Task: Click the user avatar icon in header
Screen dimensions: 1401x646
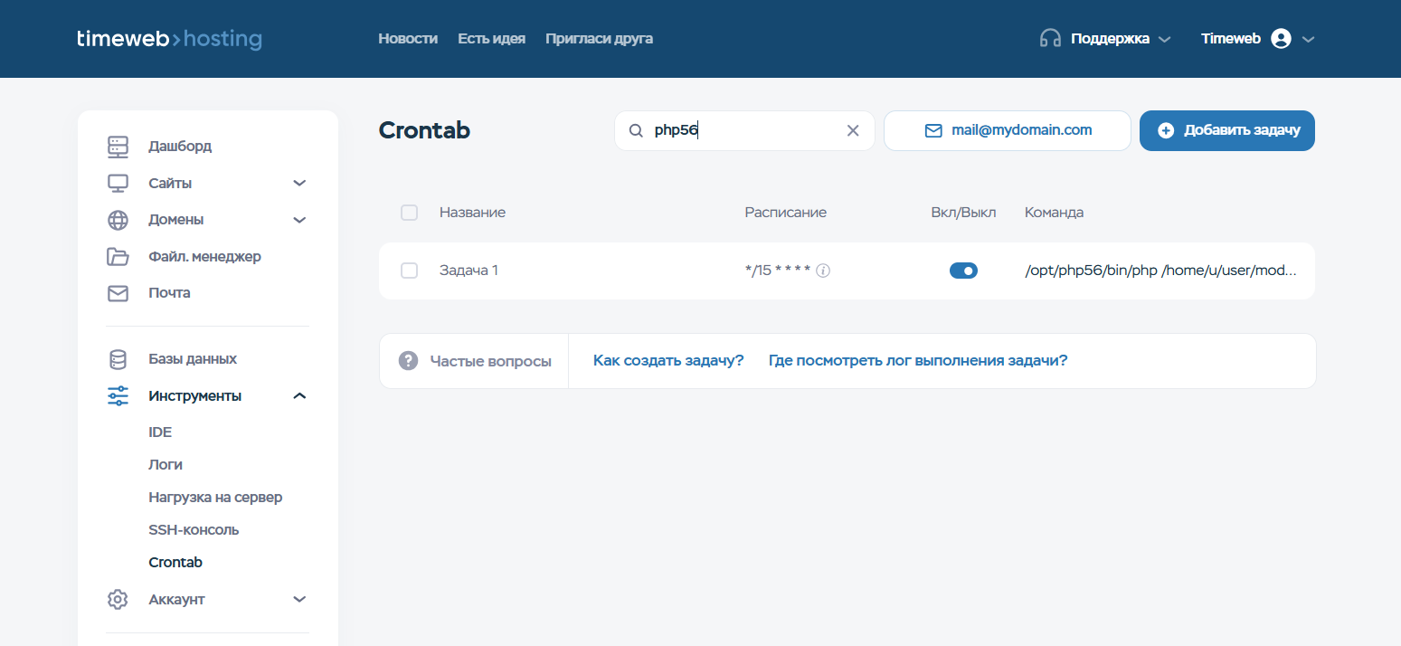Action: tap(1281, 39)
